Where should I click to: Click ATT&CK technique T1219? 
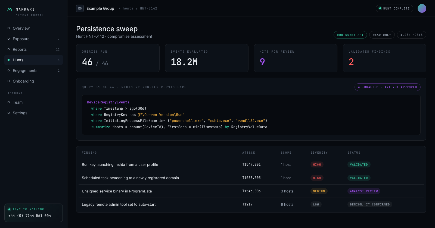[x=247, y=204]
